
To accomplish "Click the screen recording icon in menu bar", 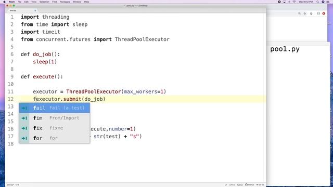I will (279, 2).
